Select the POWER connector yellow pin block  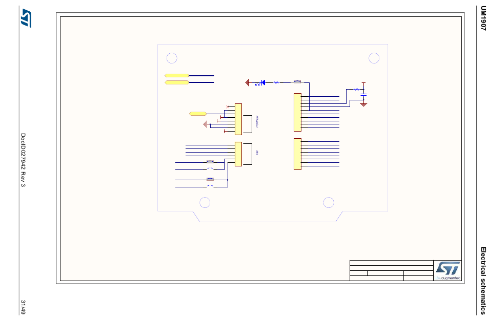238,119
